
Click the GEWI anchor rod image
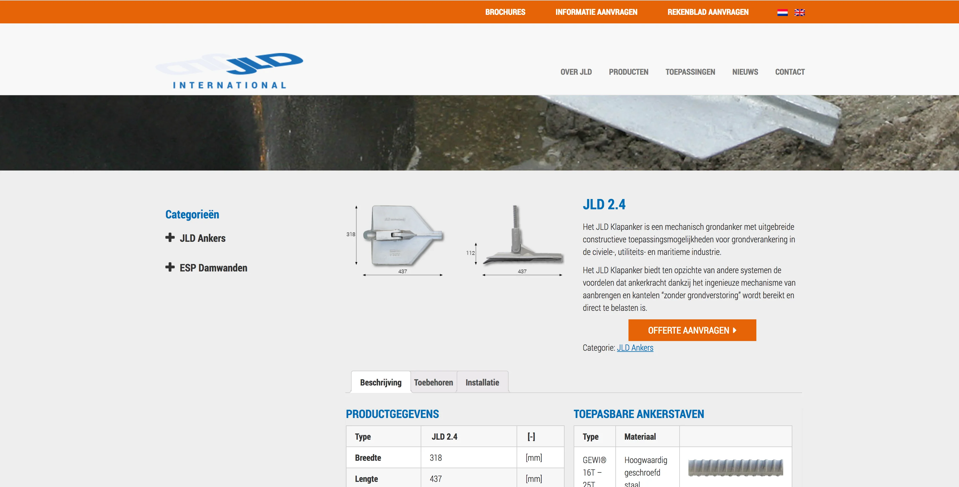(735, 468)
